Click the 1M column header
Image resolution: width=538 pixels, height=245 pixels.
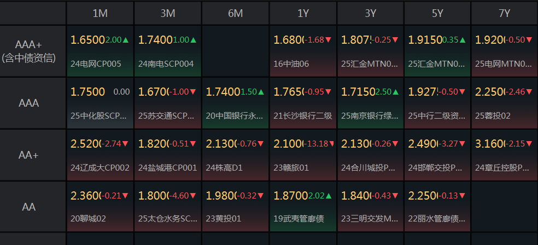point(100,13)
